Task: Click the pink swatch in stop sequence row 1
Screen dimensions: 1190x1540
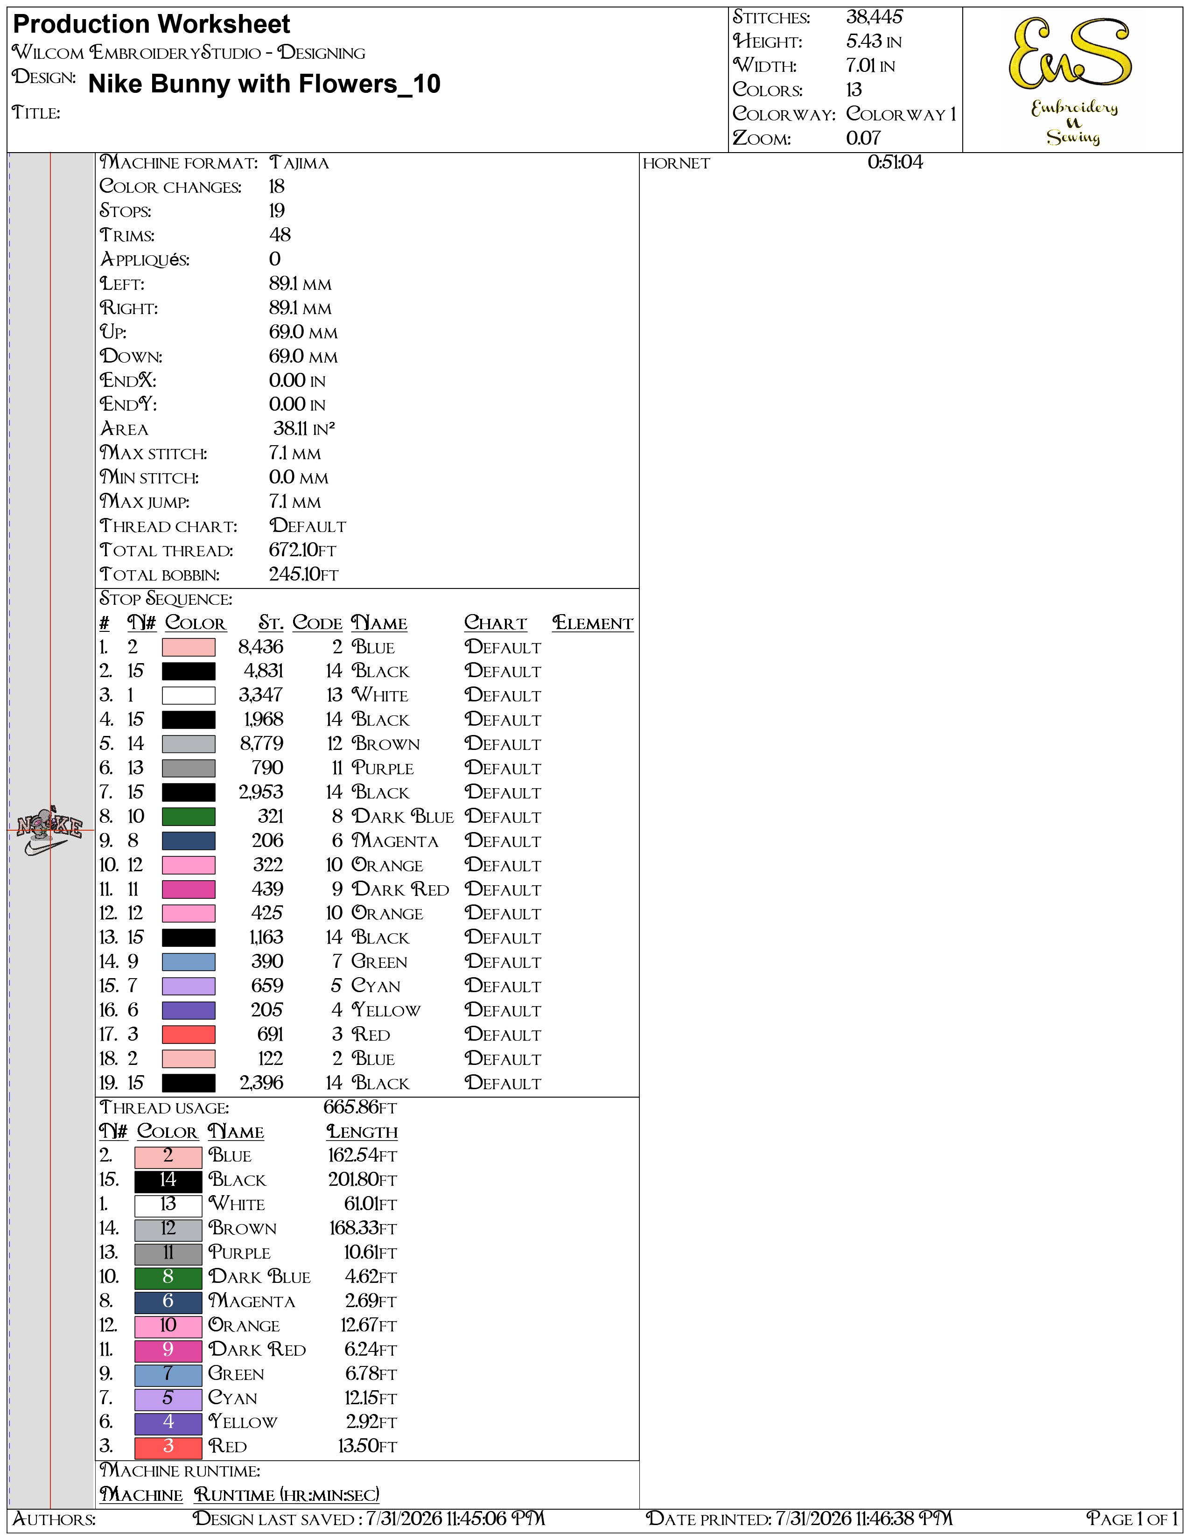Action: click(188, 647)
